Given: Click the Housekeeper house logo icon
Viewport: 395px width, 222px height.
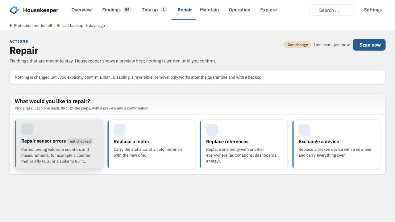Looking at the screenshot, I should [x=15, y=10].
